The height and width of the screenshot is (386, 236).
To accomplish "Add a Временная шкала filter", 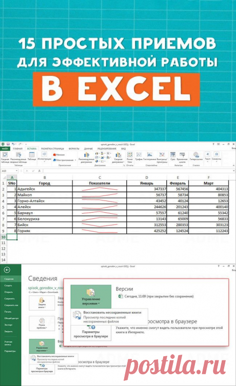I will click(182, 157).
